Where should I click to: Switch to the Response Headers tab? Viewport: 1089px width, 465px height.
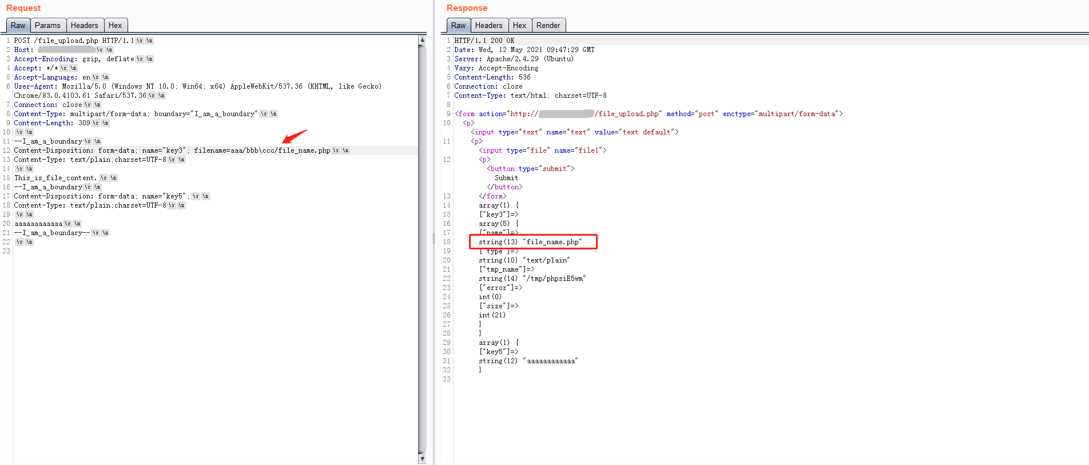488,25
